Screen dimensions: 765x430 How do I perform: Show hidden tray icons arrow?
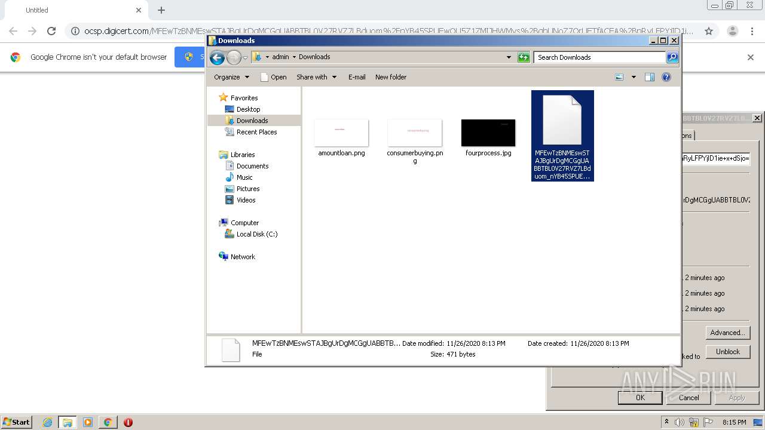tap(666, 422)
